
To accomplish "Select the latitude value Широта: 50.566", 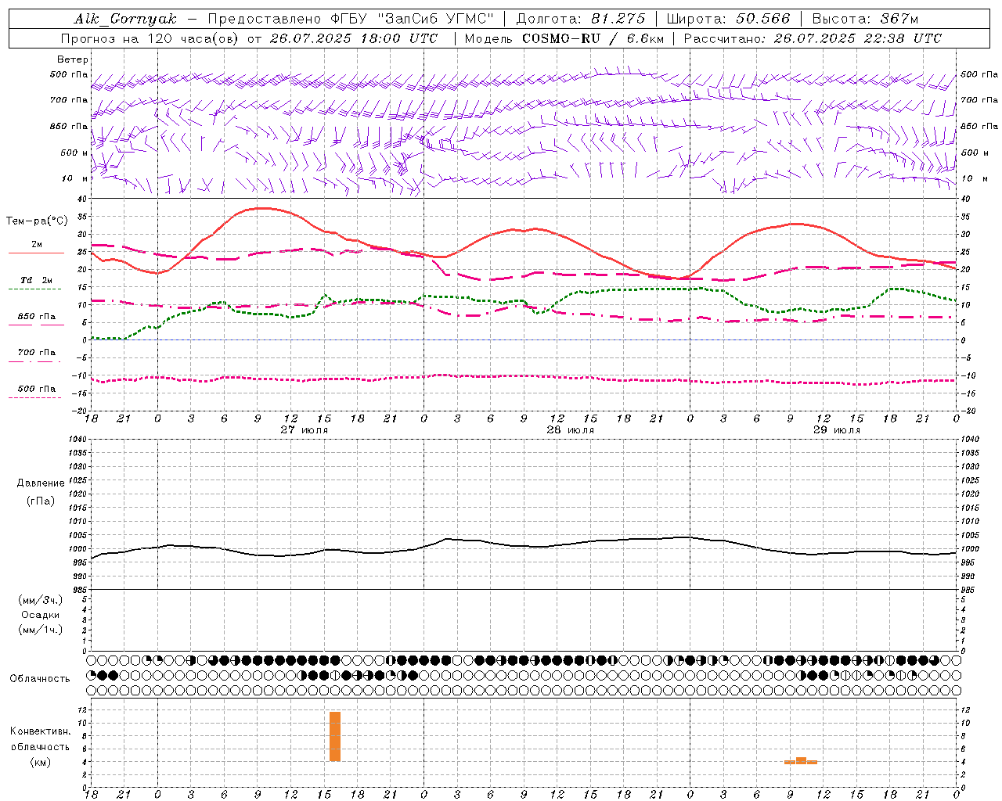I will (728, 19).
